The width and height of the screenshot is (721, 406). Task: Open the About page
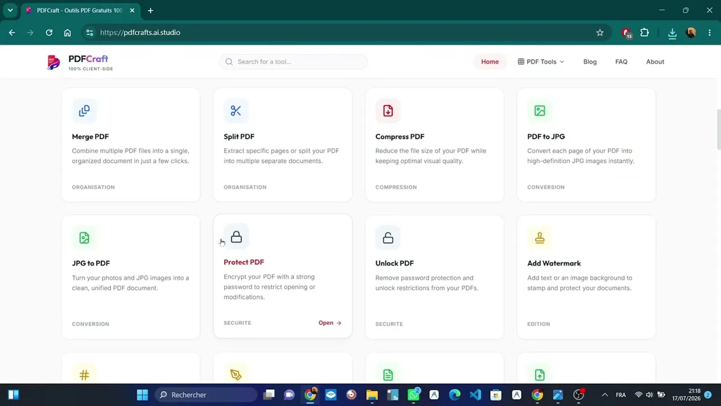click(x=655, y=62)
